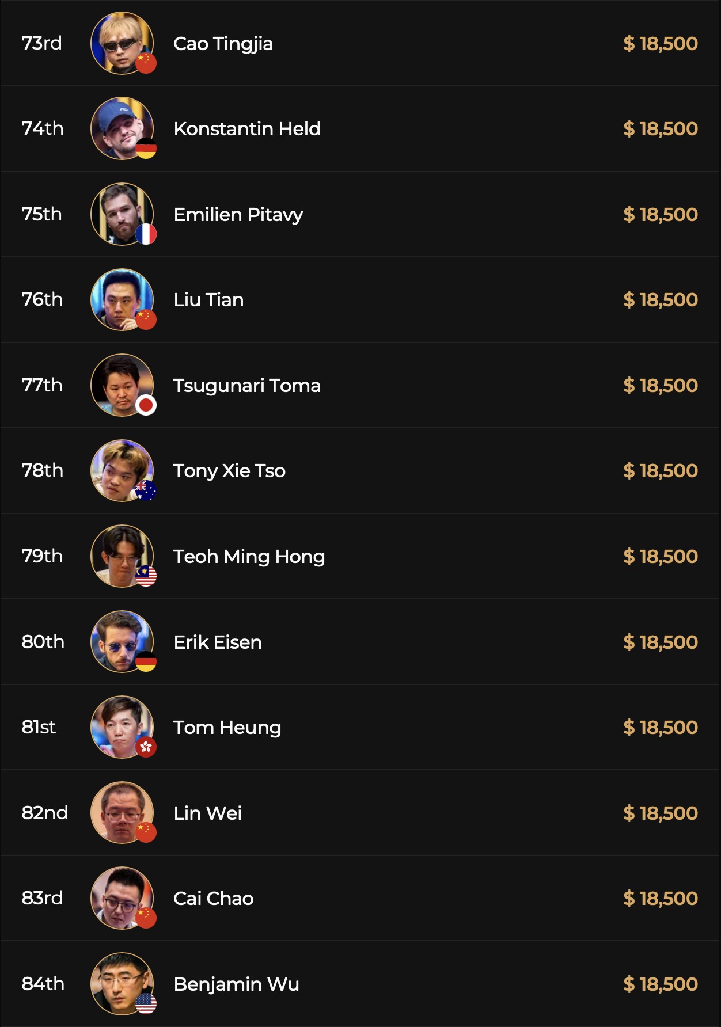Click Benjamin Wu's $18,500 payout

pyautogui.click(x=660, y=984)
